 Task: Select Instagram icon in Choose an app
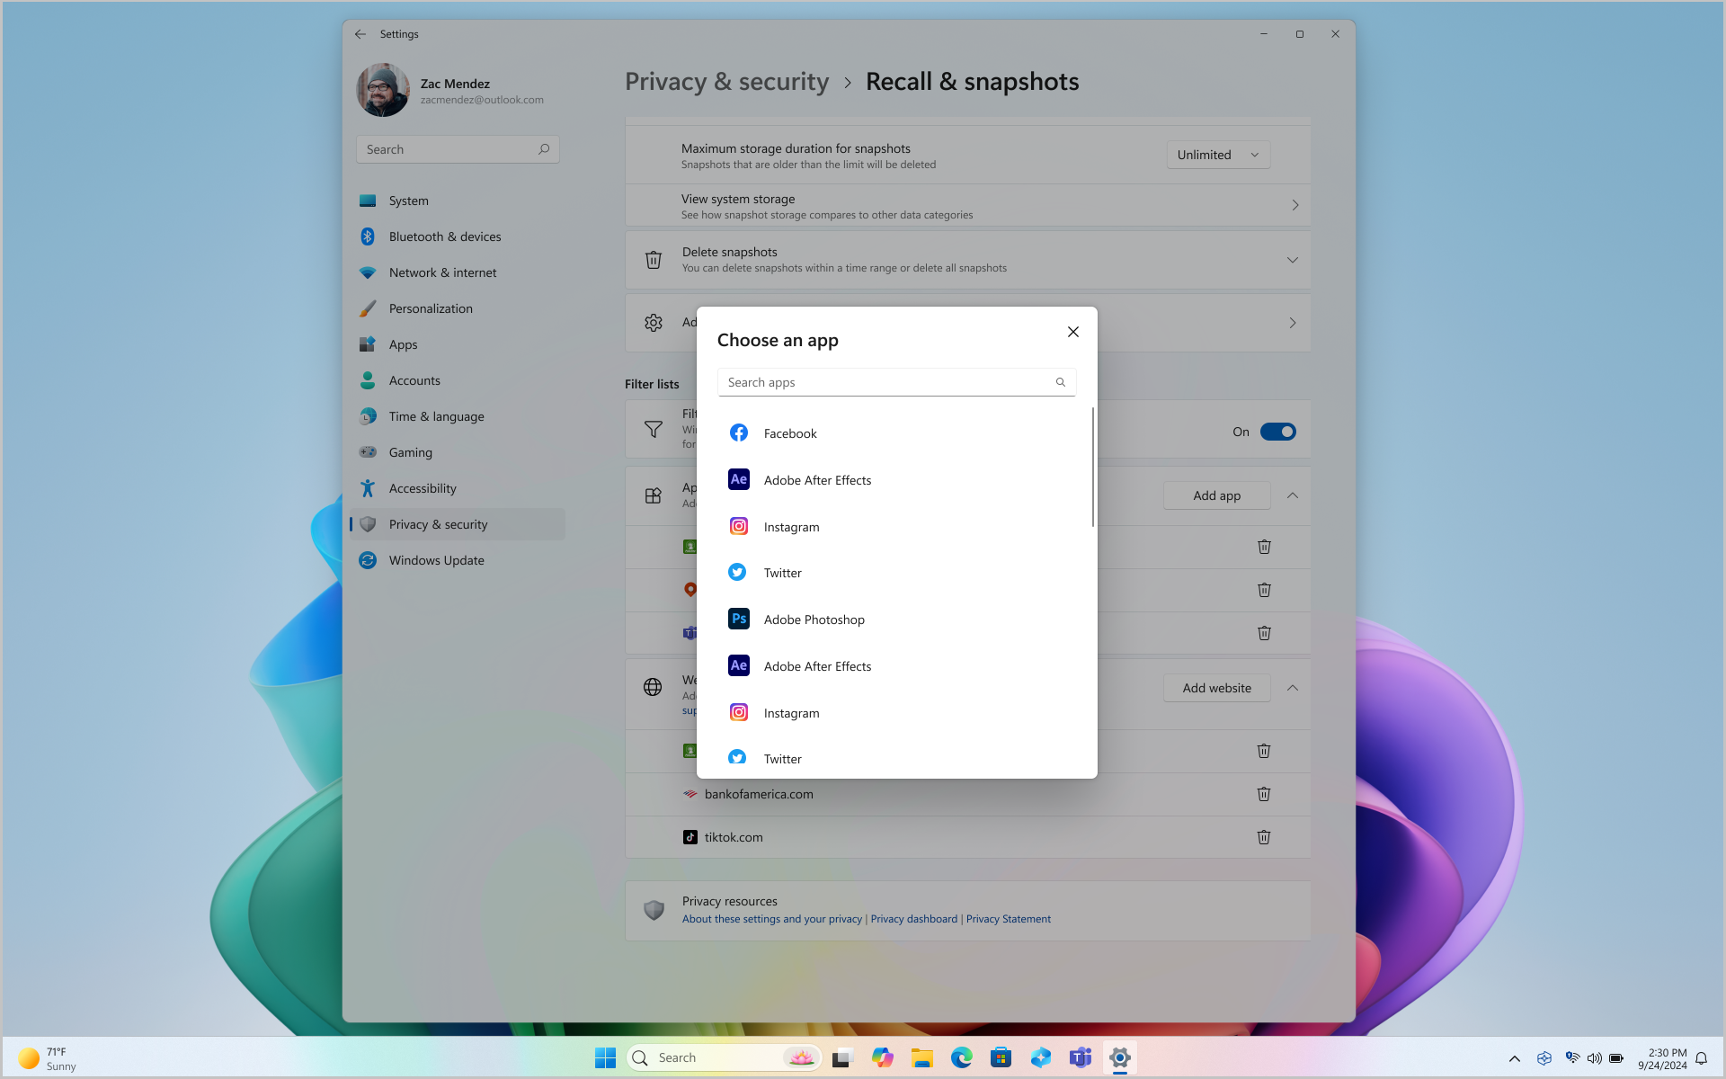tap(738, 524)
